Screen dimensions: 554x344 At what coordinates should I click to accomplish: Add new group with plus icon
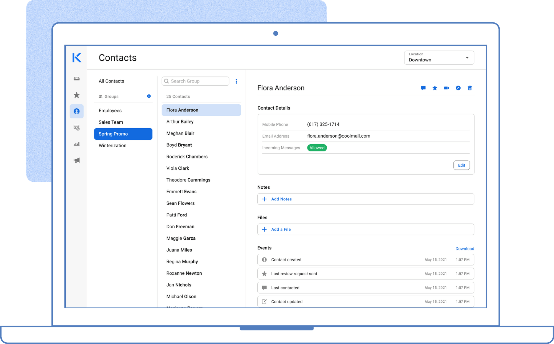tap(149, 96)
